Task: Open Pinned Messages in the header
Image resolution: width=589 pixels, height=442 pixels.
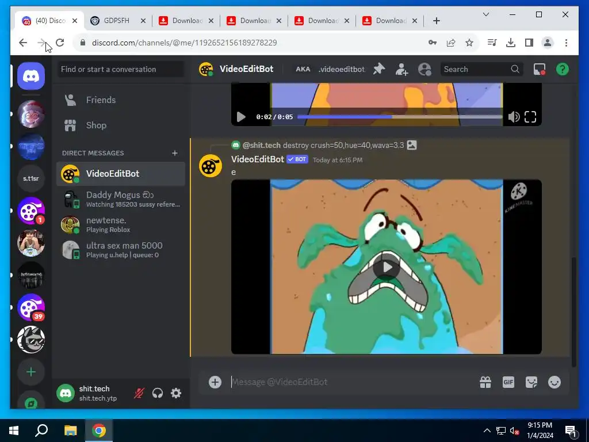Action: pos(379,69)
